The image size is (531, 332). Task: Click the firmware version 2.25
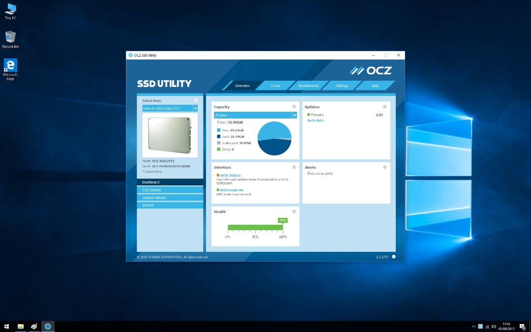click(x=379, y=115)
